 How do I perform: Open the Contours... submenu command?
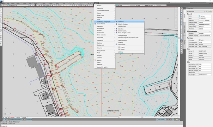pyautogui.click(x=129, y=22)
